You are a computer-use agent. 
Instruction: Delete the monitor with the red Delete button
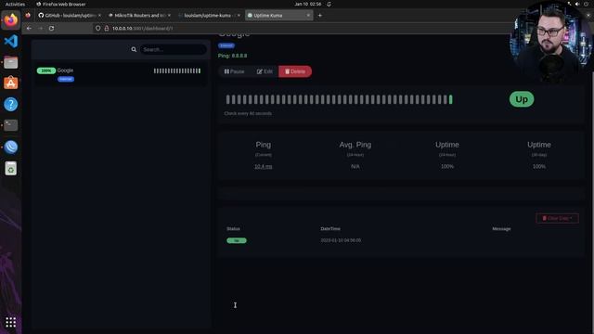295,71
